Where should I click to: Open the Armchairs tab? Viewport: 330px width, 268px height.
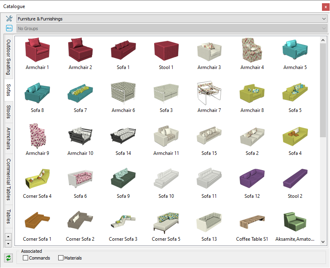[x=8, y=138]
